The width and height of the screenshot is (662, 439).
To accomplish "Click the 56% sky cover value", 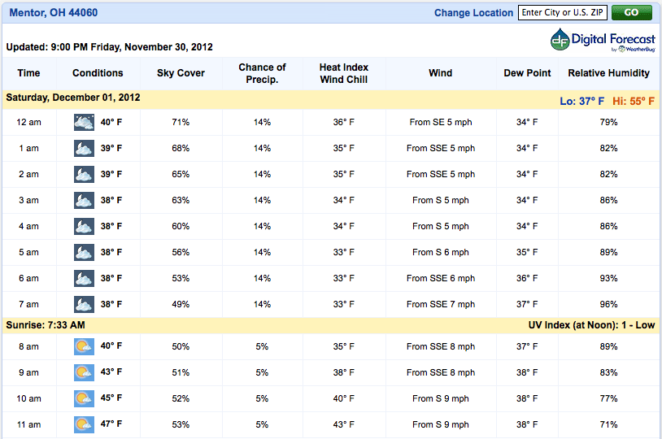I will tap(181, 252).
